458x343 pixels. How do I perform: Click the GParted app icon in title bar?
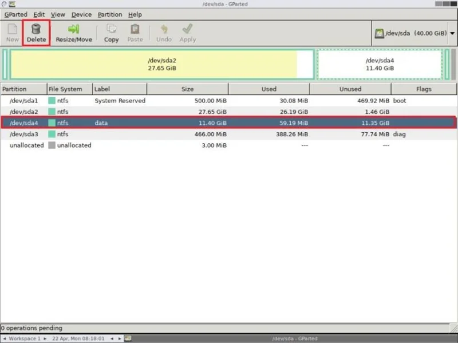[12, 4]
